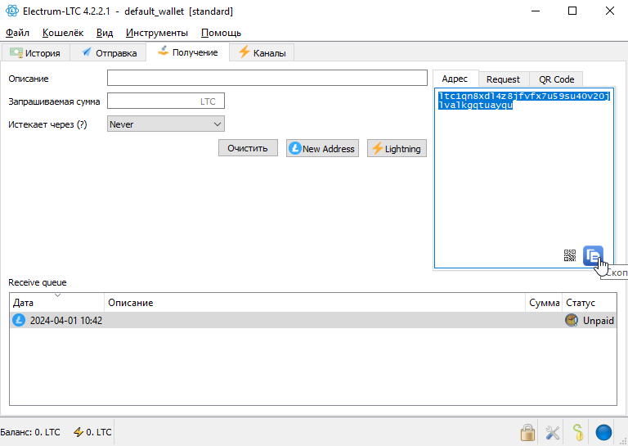
Task: Focus the Описание input field
Action: click(x=267, y=78)
